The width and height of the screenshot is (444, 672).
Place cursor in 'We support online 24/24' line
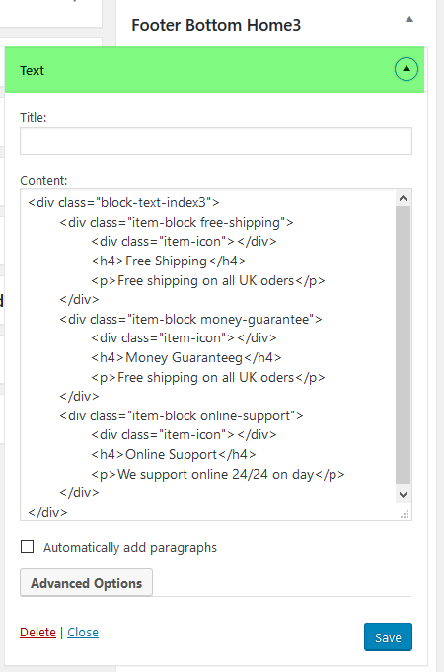click(x=218, y=474)
